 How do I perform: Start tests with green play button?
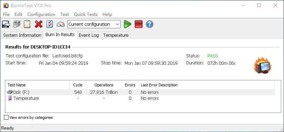(128, 24)
